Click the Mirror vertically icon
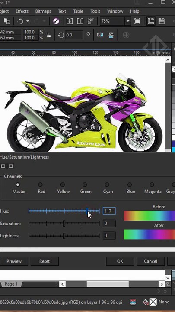This screenshot has width=175, height=312. (111, 35)
